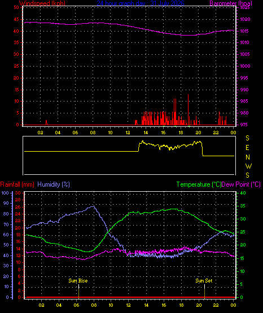Click the 'Sun Set' label
The width and height of the screenshot is (263, 313).
click(204, 281)
